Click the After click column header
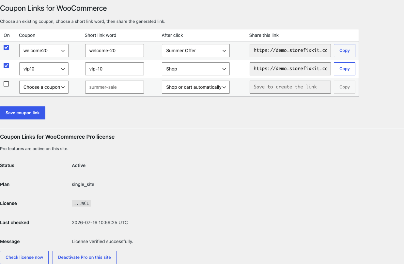This screenshot has width=404, height=264. click(172, 35)
